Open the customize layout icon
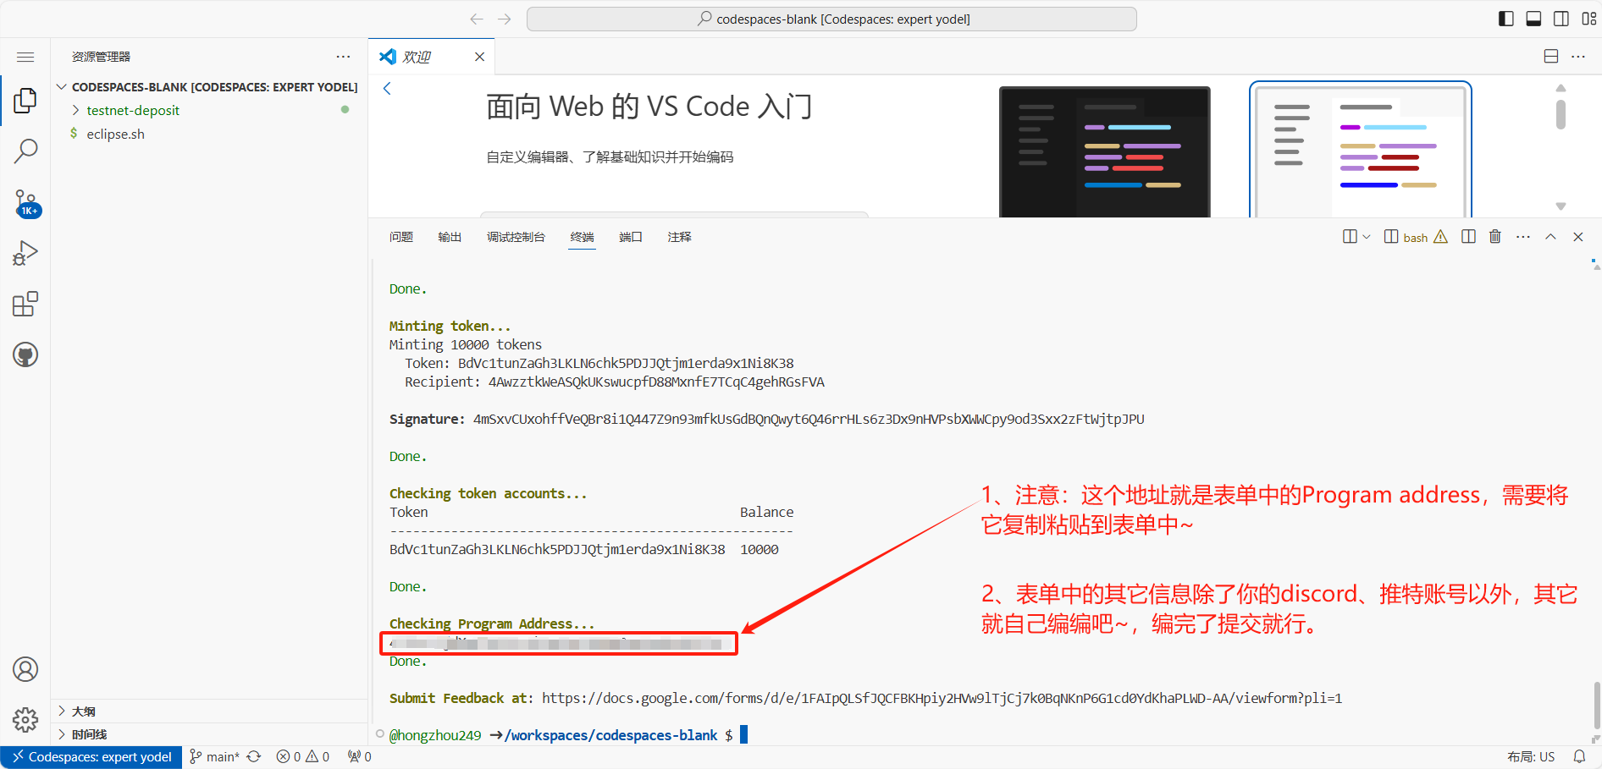The image size is (1602, 769). 1589,19
